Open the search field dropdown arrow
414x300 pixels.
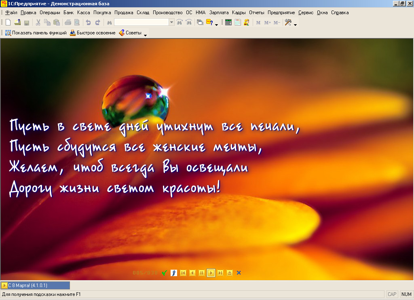click(x=171, y=22)
